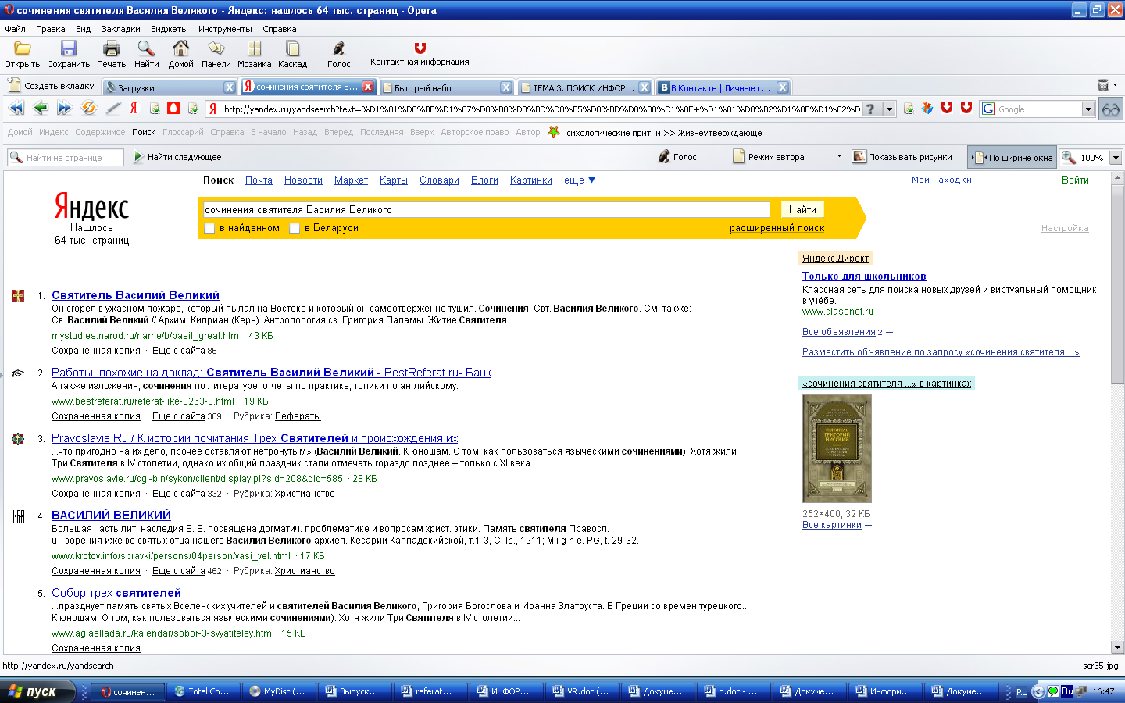Open the 'ВАСИЛИЙ ВЕЛИКИЙ' result link

(x=111, y=516)
